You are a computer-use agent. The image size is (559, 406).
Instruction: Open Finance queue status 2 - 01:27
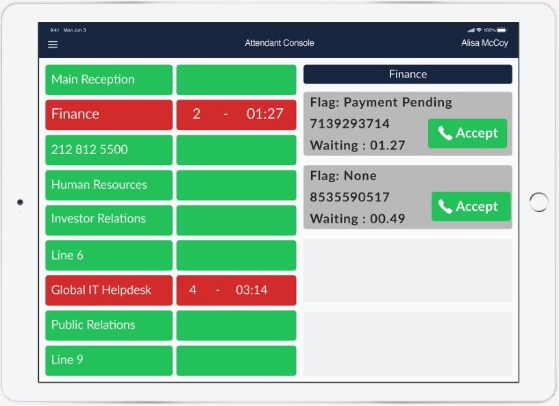pos(236,114)
